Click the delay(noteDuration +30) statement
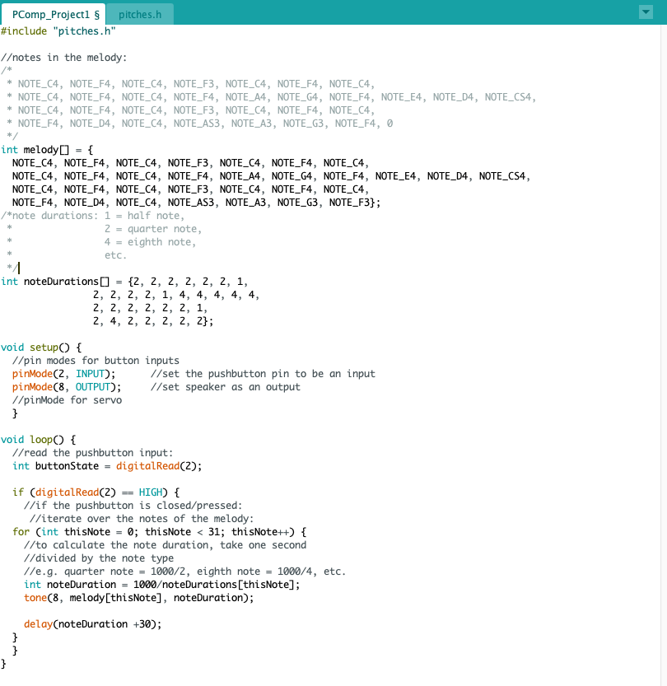 92,624
